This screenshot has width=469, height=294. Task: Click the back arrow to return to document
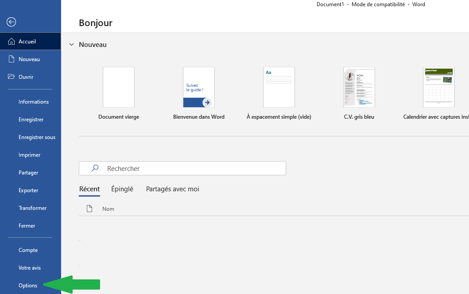[x=11, y=22]
